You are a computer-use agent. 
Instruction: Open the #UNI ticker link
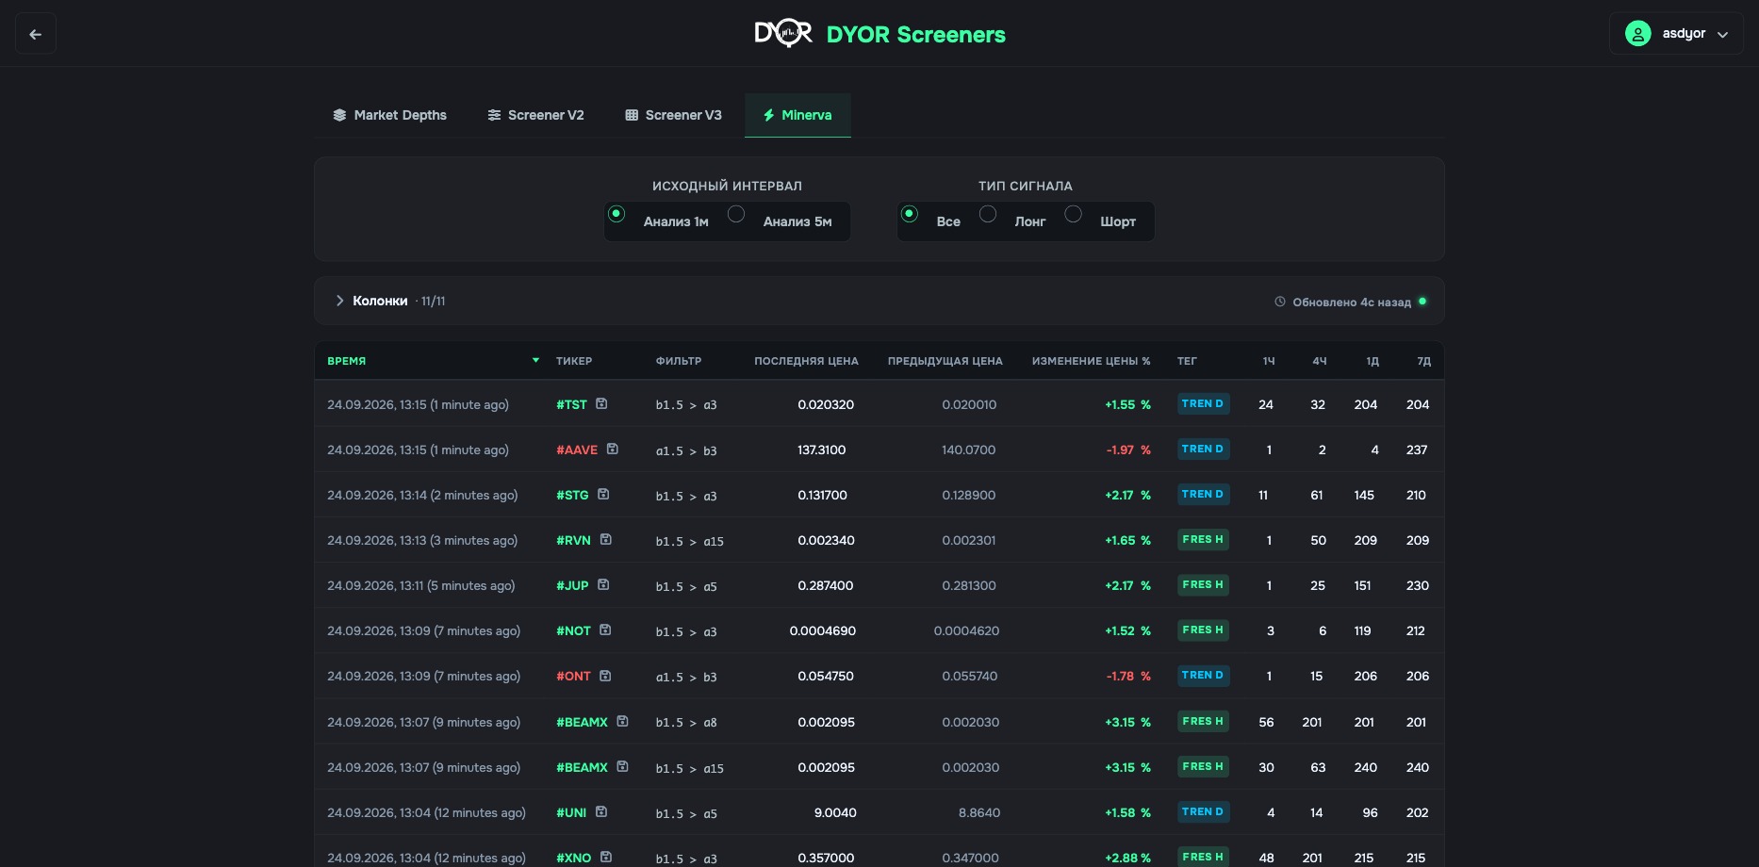click(x=571, y=812)
